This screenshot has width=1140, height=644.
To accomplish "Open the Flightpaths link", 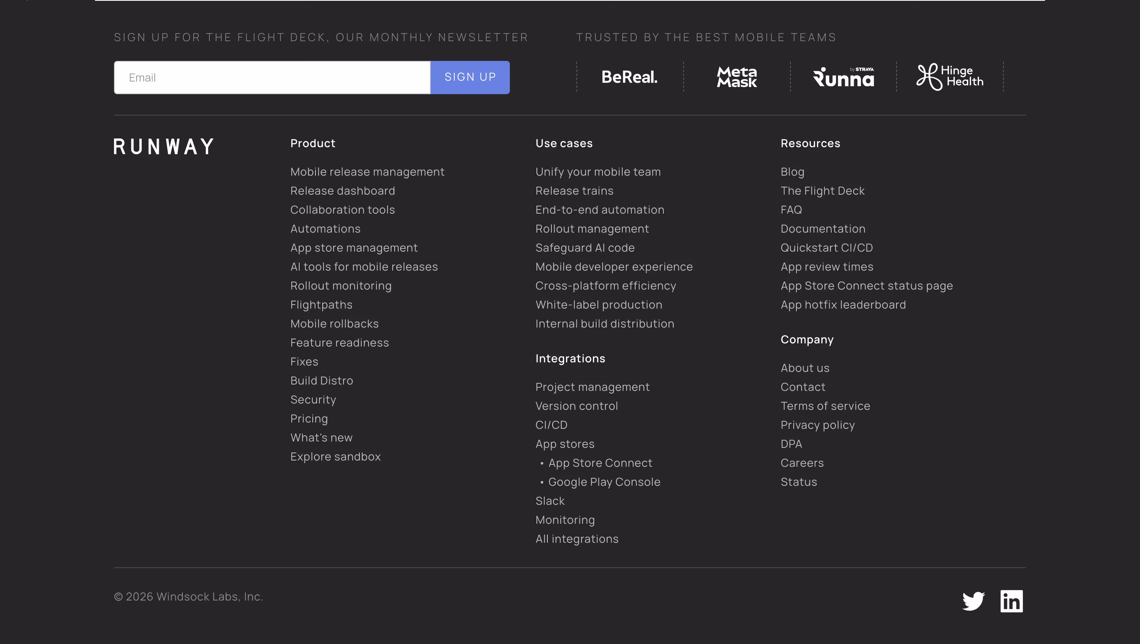I will click(x=321, y=305).
